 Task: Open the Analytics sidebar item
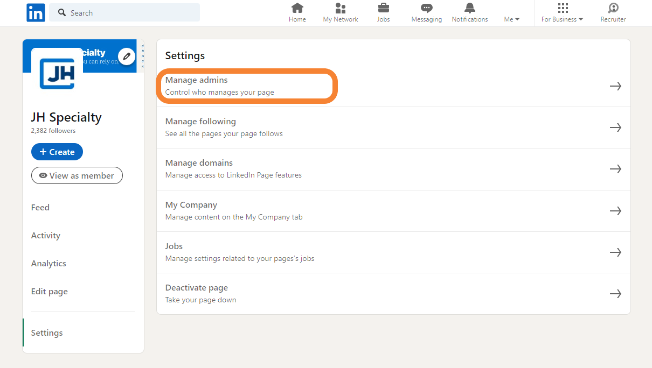(x=48, y=263)
